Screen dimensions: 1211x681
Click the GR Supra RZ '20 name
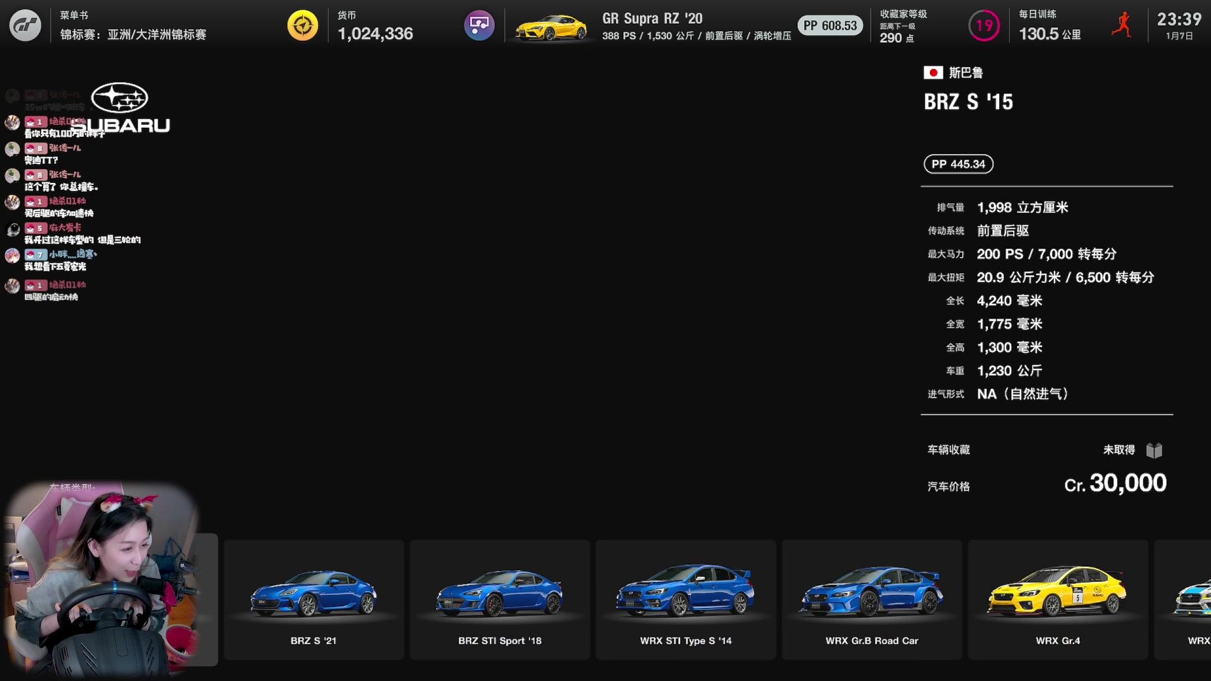[652, 19]
